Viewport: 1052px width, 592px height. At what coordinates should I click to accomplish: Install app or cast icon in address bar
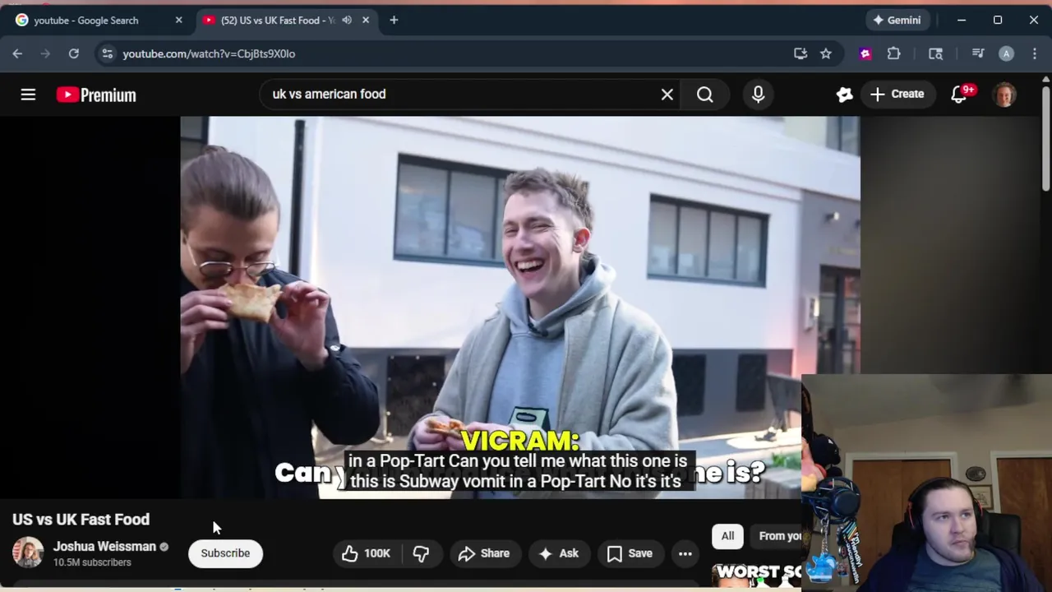click(x=801, y=53)
